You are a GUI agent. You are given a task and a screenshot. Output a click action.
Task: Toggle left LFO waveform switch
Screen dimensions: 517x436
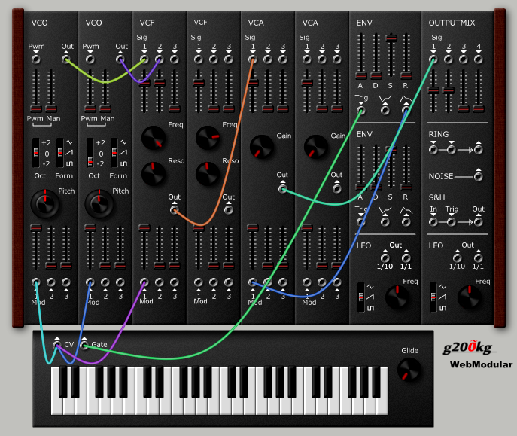coord(361,297)
